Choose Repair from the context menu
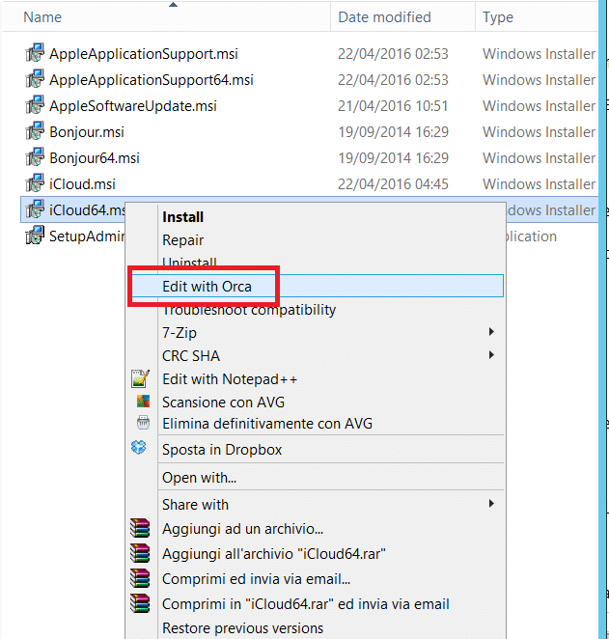 [182, 240]
